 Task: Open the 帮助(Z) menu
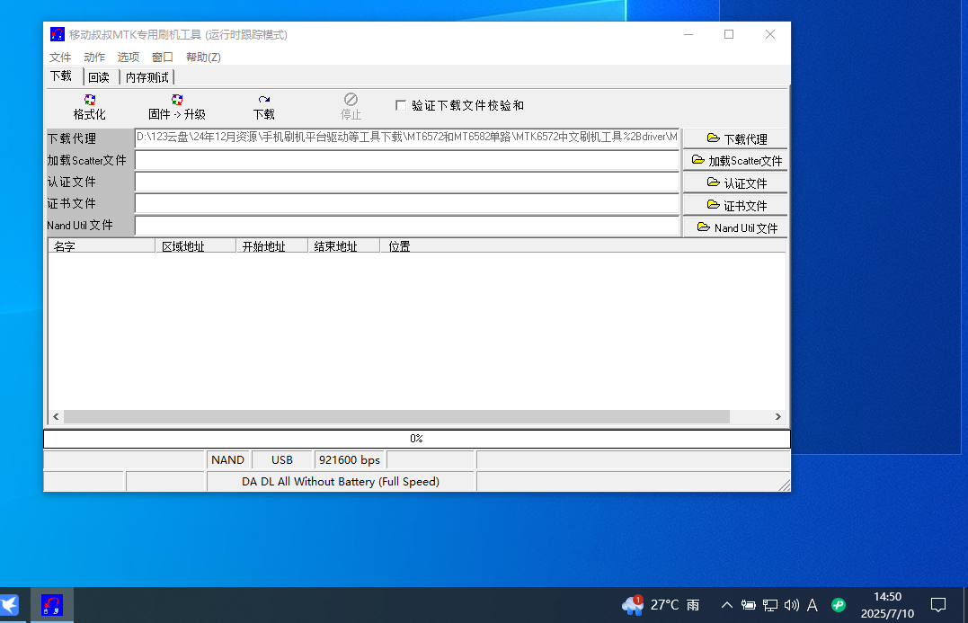coord(203,57)
